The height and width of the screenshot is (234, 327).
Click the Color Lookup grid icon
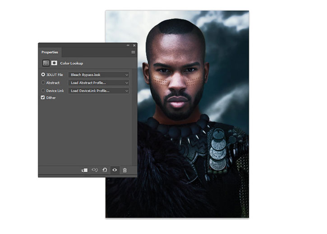(x=46, y=63)
